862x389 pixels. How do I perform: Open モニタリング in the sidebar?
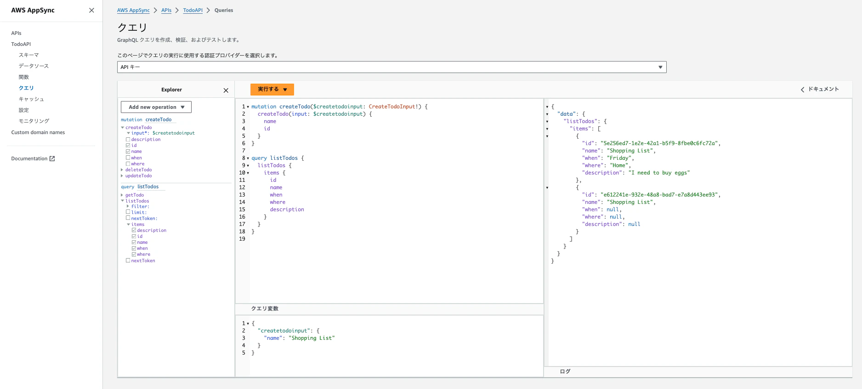(x=34, y=121)
